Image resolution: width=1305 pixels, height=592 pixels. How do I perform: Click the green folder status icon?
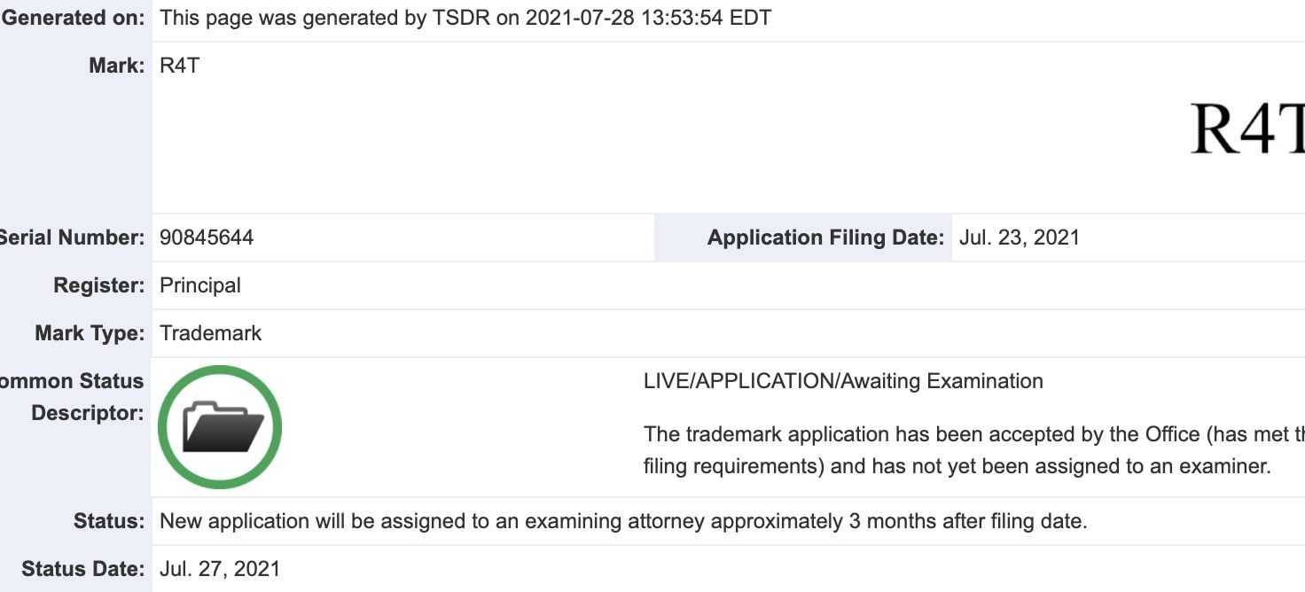tap(220, 427)
